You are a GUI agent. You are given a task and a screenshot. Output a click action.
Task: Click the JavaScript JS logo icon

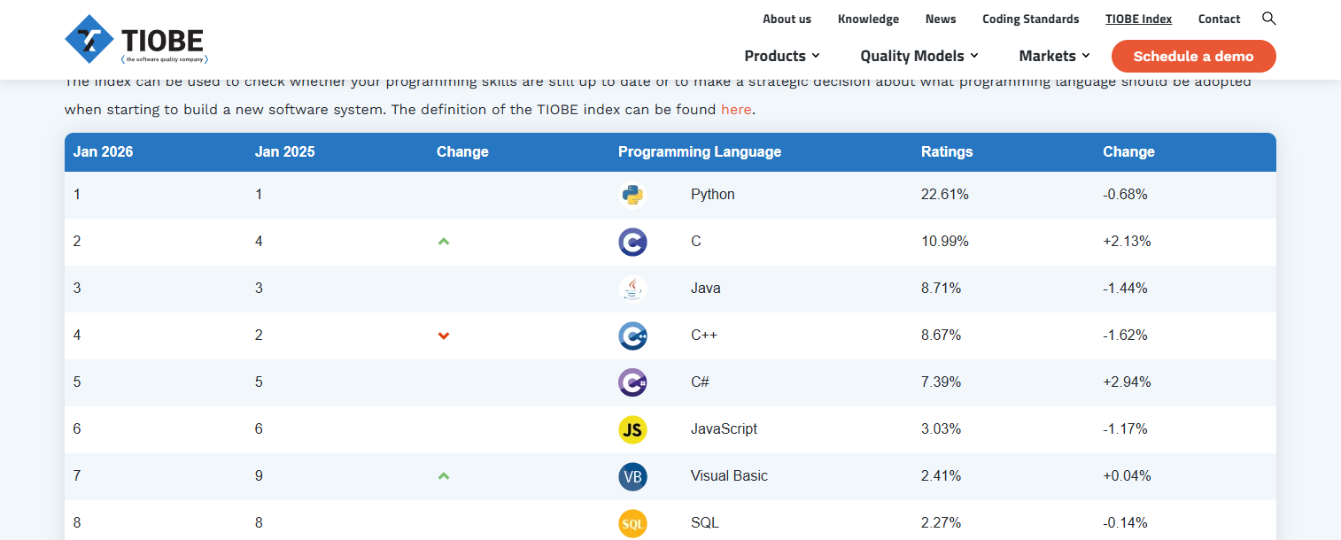click(x=632, y=429)
